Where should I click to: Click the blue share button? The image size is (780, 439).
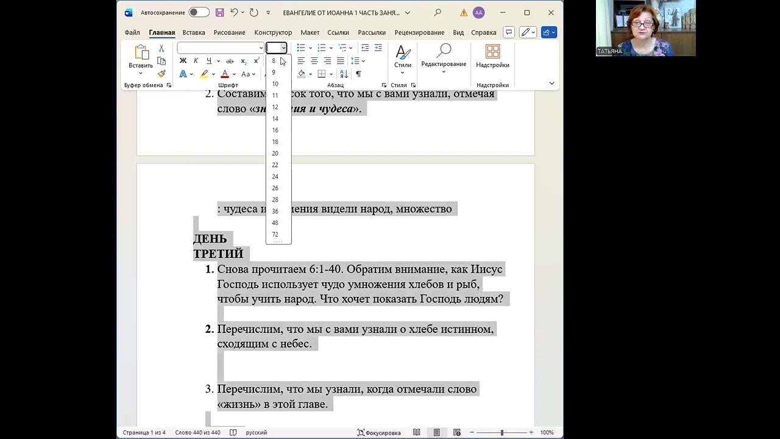[x=549, y=32]
